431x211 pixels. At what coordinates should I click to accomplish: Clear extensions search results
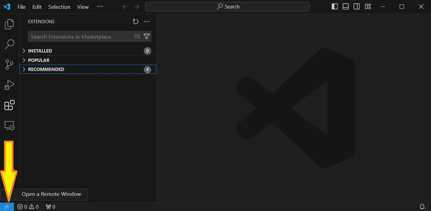[x=137, y=36]
